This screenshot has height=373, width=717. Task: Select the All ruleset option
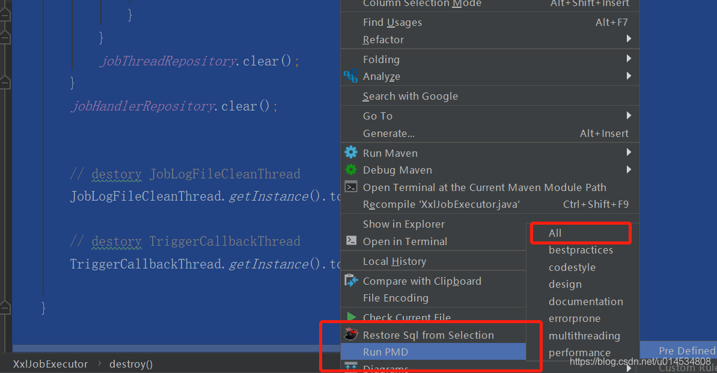[555, 233]
